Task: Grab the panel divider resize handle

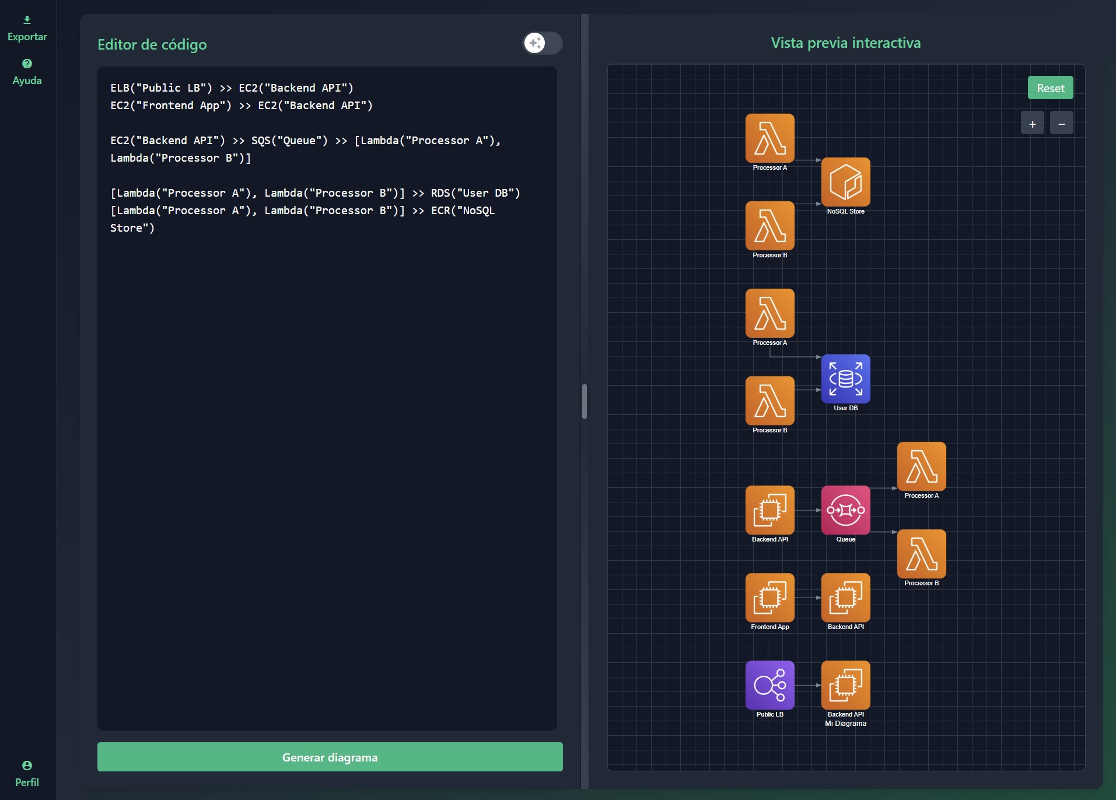Action: pyautogui.click(x=585, y=401)
